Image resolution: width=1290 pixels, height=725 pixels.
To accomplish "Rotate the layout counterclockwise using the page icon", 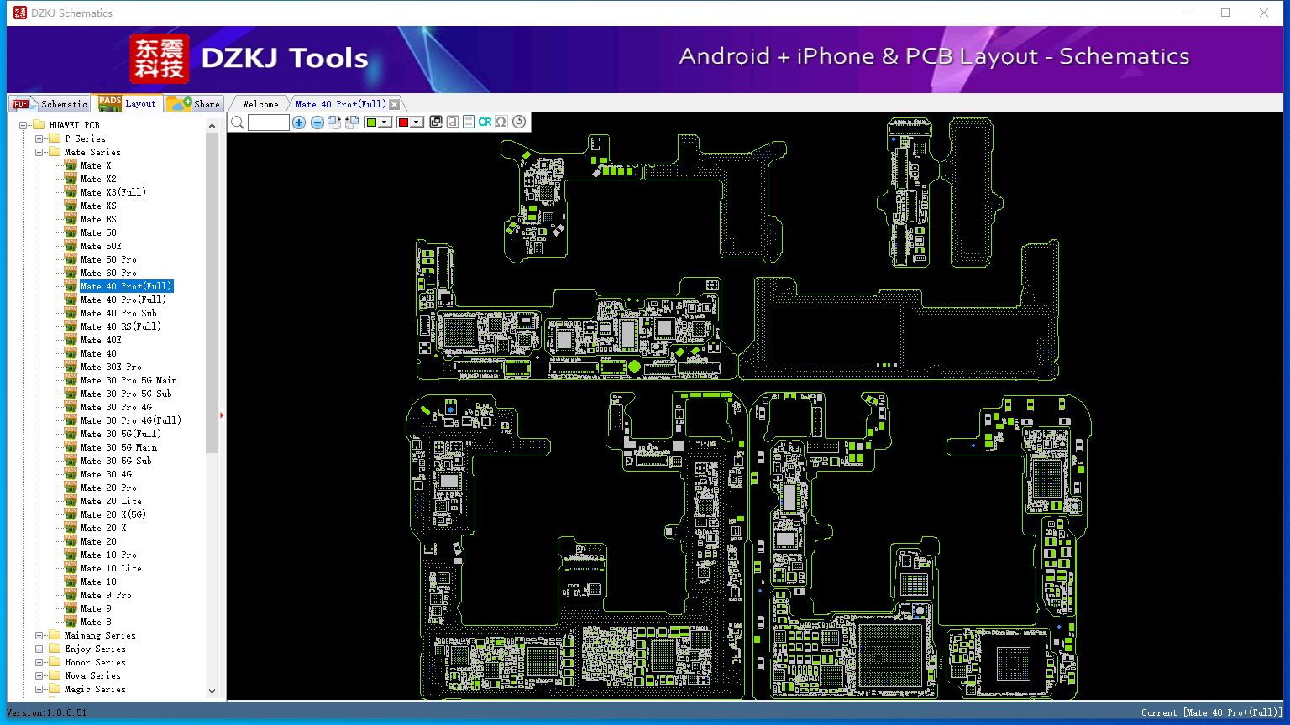I will point(352,123).
